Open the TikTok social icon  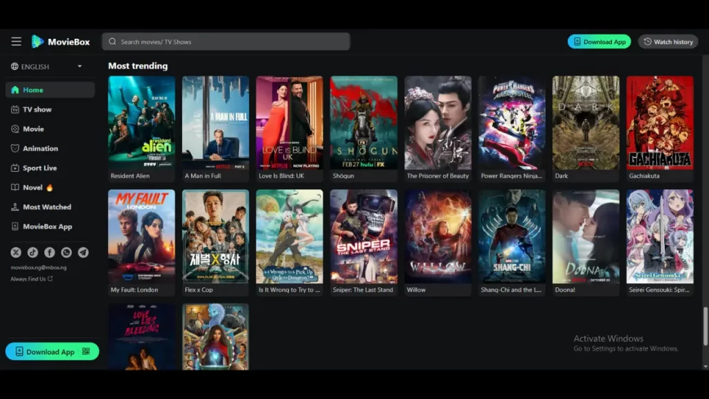33,252
